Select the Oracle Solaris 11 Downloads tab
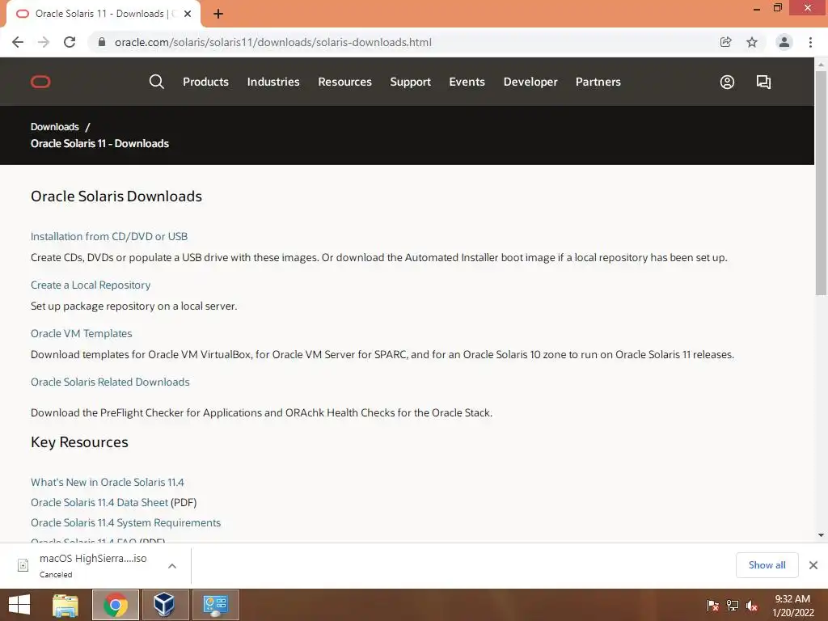 tap(103, 15)
